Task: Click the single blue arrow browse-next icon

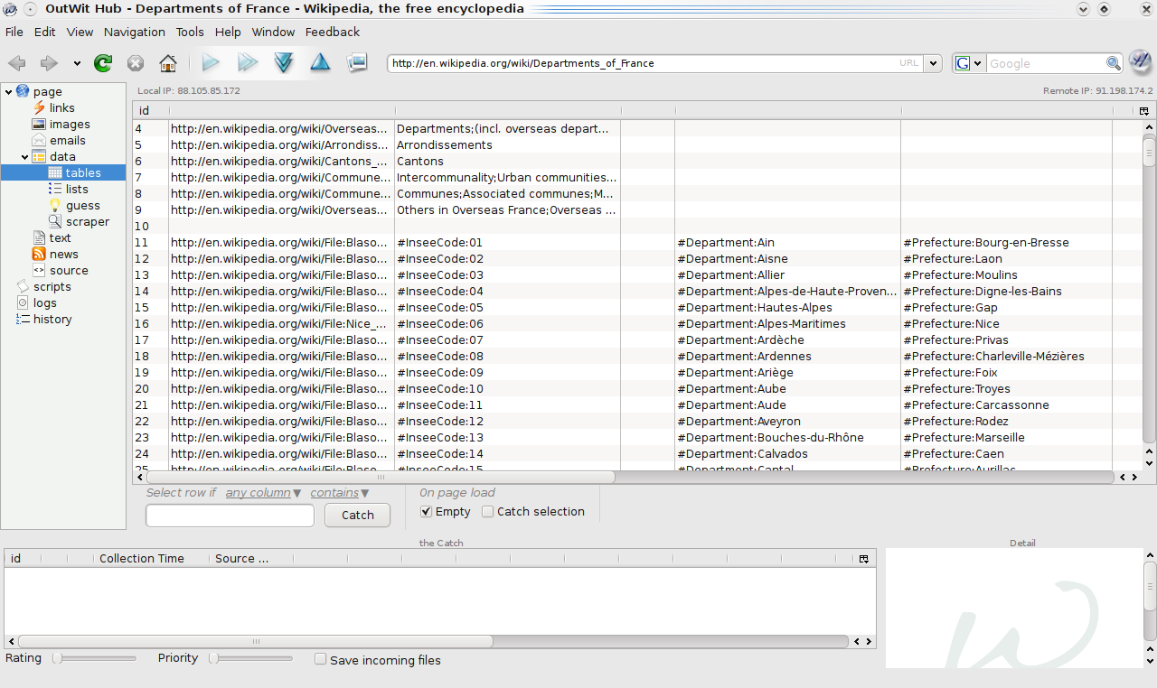Action: tap(211, 62)
